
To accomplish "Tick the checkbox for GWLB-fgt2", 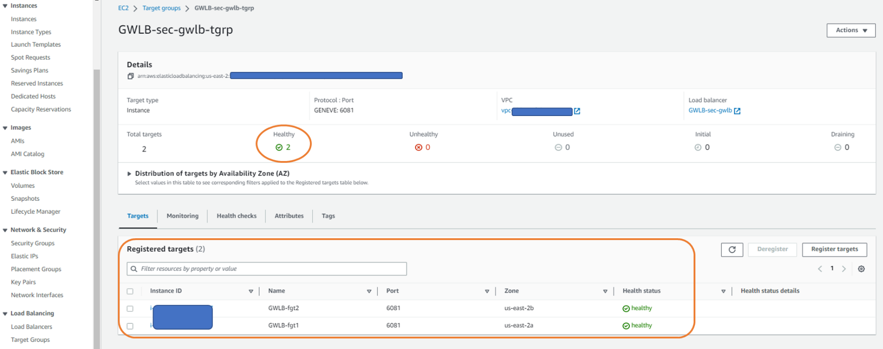I will pyautogui.click(x=130, y=309).
